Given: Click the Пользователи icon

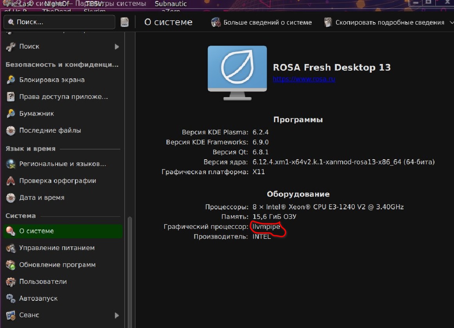Looking at the screenshot, I should pos(11,282).
